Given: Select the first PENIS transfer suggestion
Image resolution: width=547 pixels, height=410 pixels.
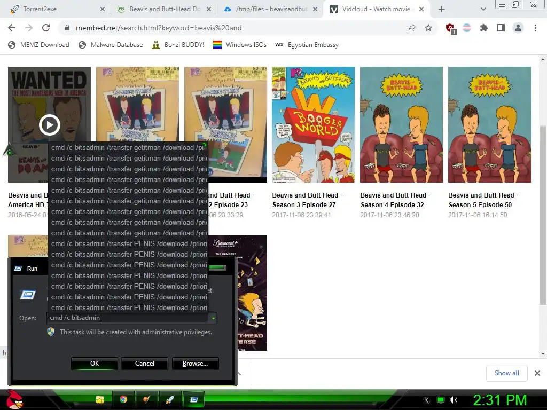Looking at the screenshot, I should coord(128,243).
